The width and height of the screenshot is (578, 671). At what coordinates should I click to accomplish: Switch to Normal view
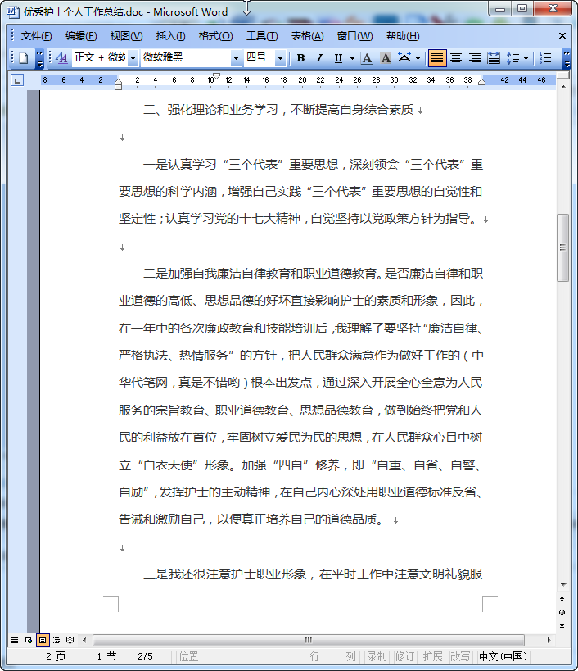tap(15, 640)
